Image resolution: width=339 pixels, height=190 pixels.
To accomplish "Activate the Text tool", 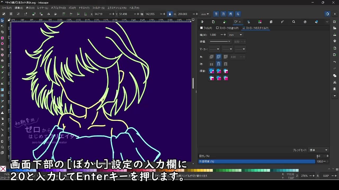I will (2, 84).
